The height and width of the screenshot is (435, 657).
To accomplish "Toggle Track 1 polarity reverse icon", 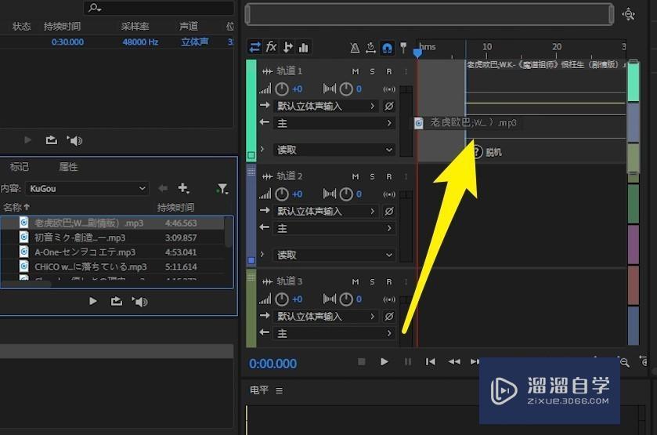I will [389, 106].
